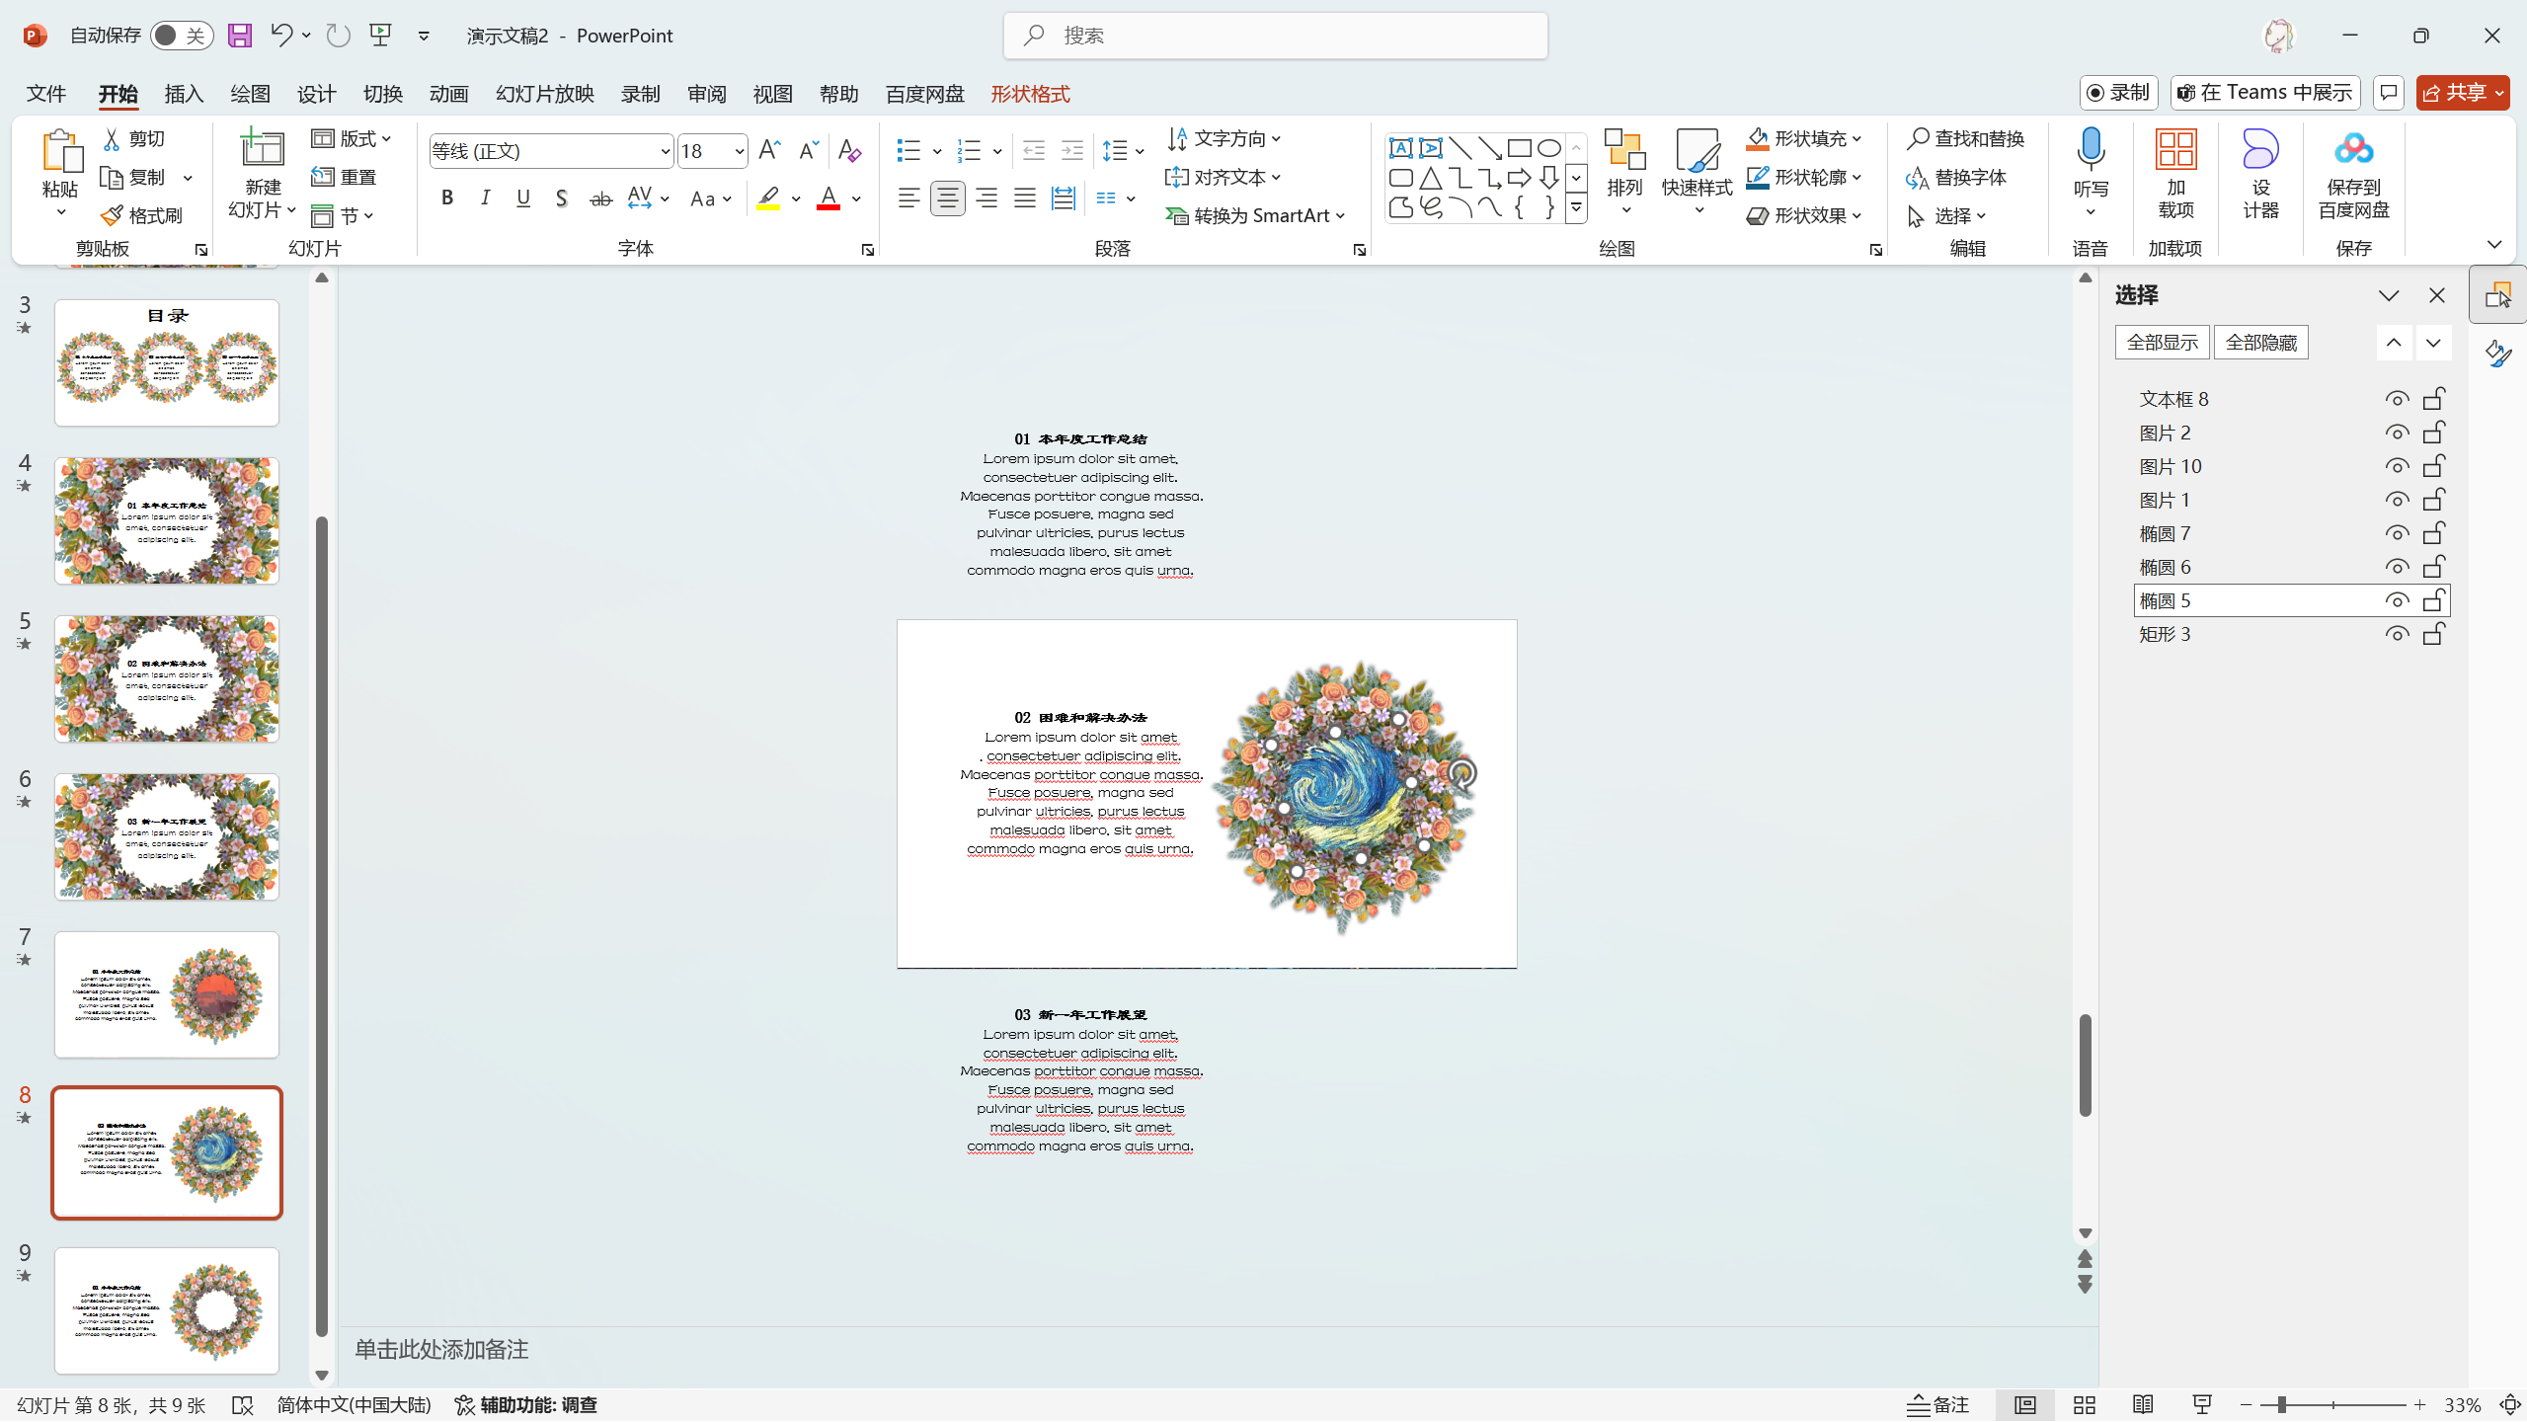Click Increase Font Size icon
Viewport: 2527px width, 1422px height.
pyautogui.click(x=769, y=150)
